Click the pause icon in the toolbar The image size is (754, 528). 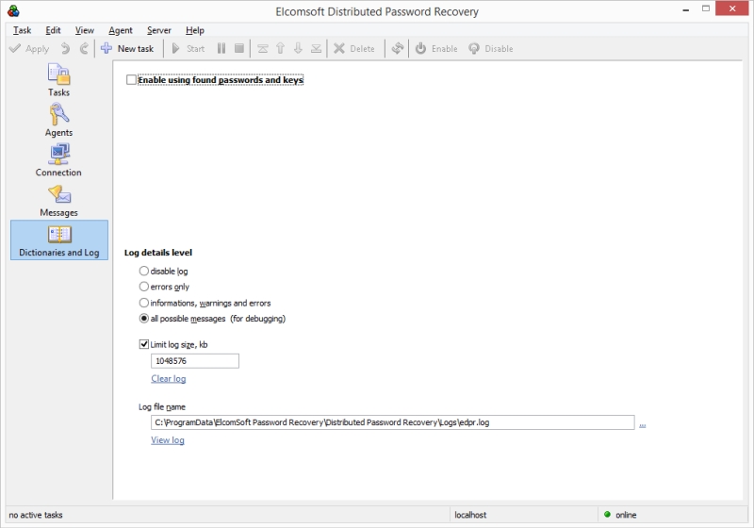[221, 49]
